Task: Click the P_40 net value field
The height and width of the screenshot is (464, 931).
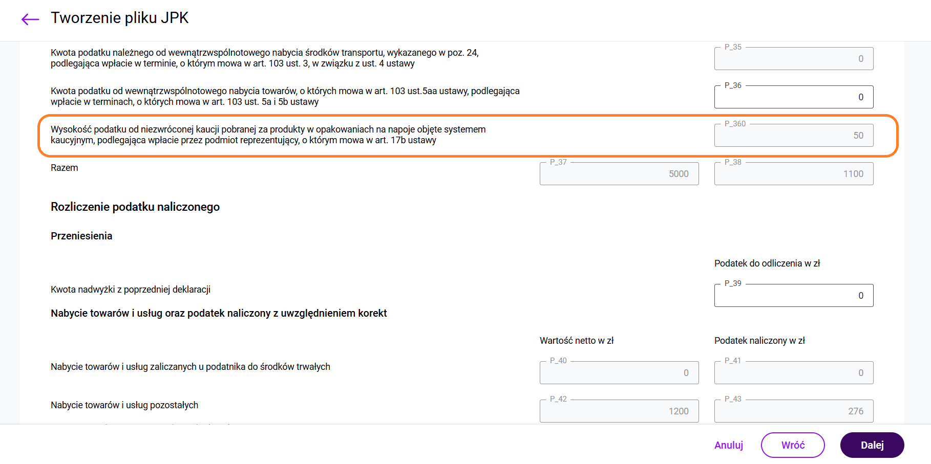Action: 619,373
